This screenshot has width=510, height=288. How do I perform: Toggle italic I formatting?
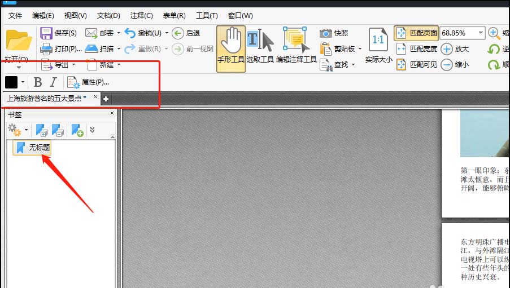pos(53,82)
